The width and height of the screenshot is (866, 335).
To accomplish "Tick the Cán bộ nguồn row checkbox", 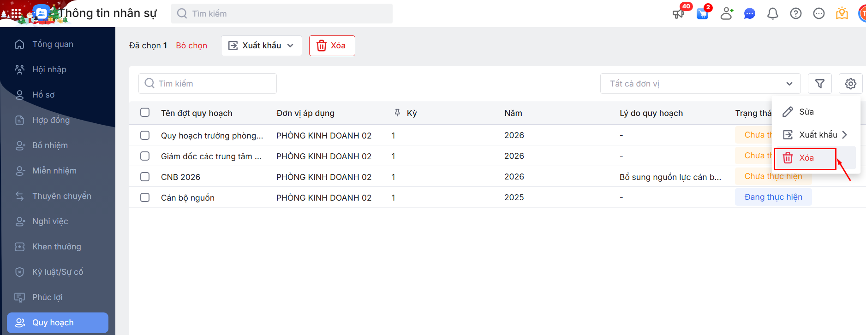I will 145,197.
